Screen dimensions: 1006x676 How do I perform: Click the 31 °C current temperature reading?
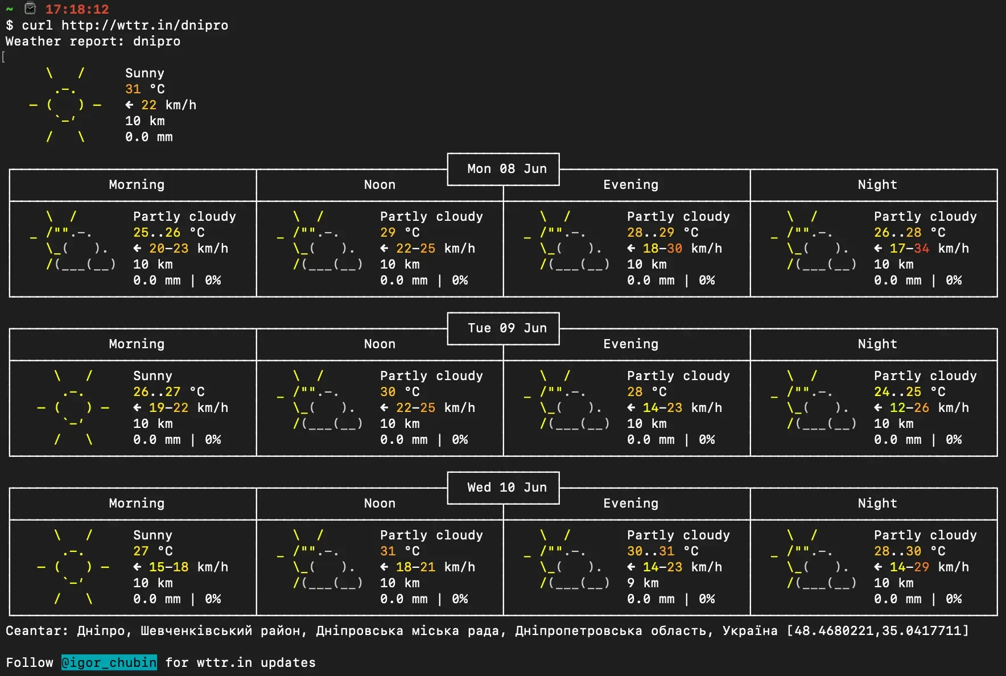[x=145, y=89]
